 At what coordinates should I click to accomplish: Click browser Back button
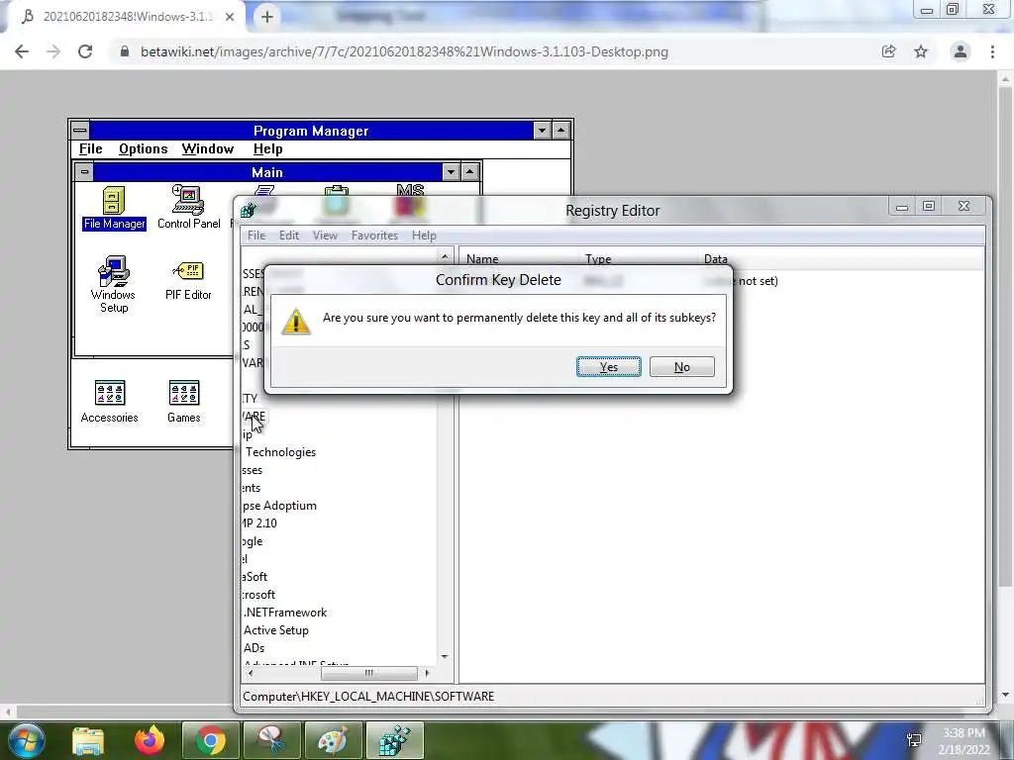22,51
